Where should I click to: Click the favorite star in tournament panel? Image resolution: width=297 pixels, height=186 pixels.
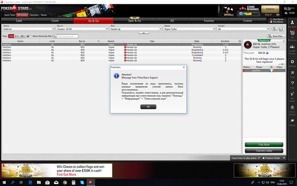tap(283, 41)
